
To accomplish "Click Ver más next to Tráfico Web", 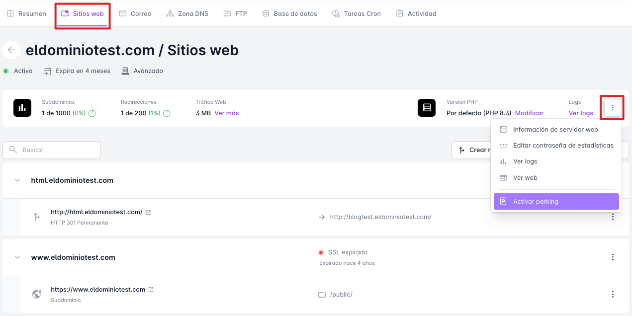I will click(227, 113).
